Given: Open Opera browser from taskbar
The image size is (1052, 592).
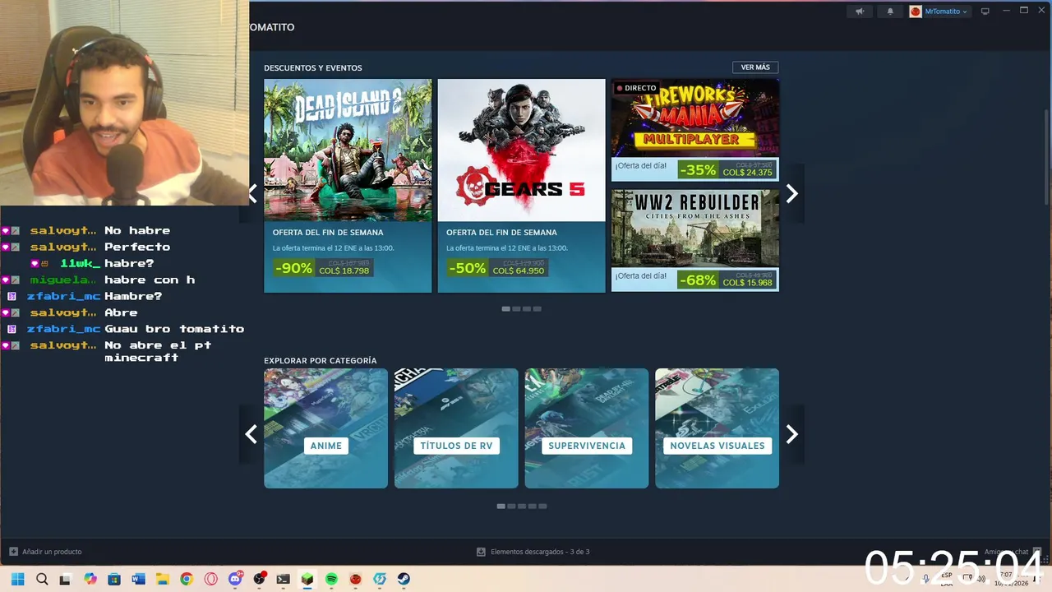Looking at the screenshot, I should pyautogui.click(x=210, y=579).
